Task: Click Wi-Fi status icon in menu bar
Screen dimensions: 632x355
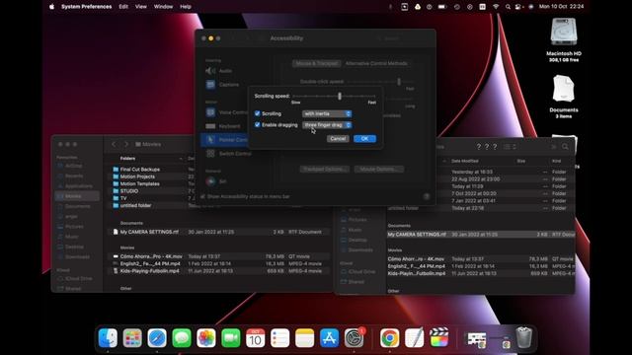Action: click(496, 7)
